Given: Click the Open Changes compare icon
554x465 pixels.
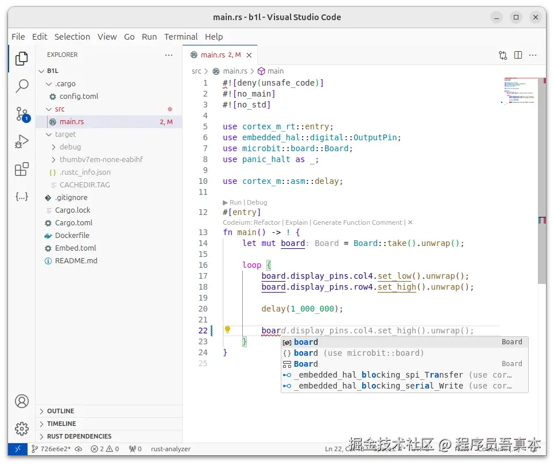Looking at the screenshot, I should pos(503,55).
